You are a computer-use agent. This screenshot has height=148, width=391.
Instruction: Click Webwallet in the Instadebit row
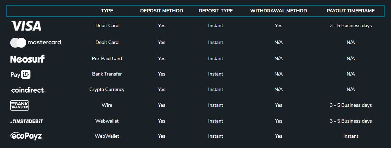(x=107, y=121)
